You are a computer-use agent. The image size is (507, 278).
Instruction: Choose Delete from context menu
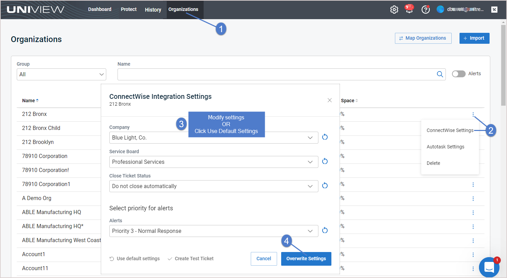[x=434, y=163]
